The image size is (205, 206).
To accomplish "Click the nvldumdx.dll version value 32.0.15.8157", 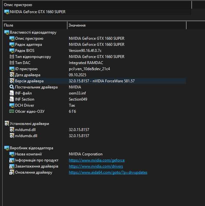I will coord(79,136).
